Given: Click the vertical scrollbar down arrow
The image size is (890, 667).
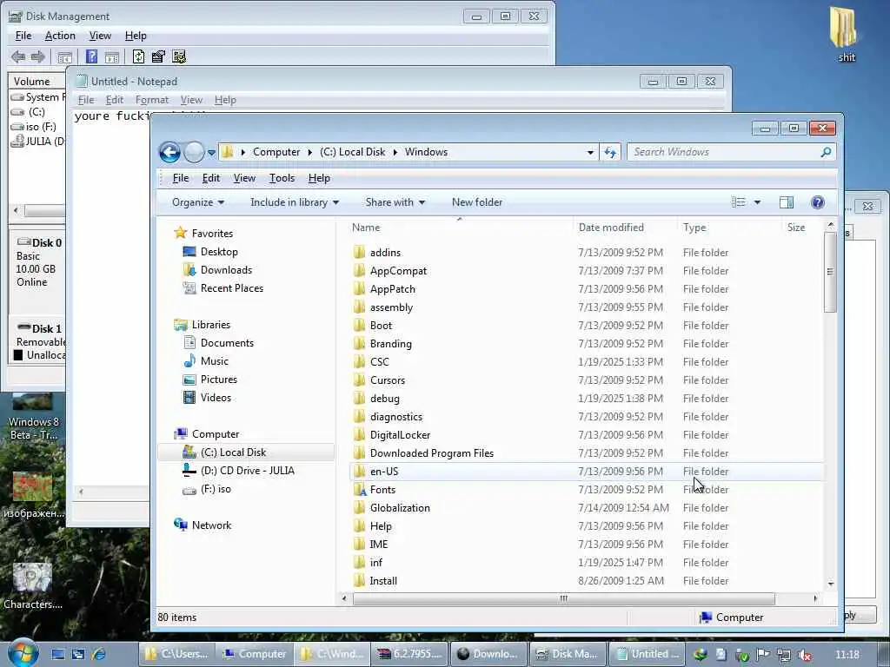Looking at the screenshot, I should (x=830, y=584).
